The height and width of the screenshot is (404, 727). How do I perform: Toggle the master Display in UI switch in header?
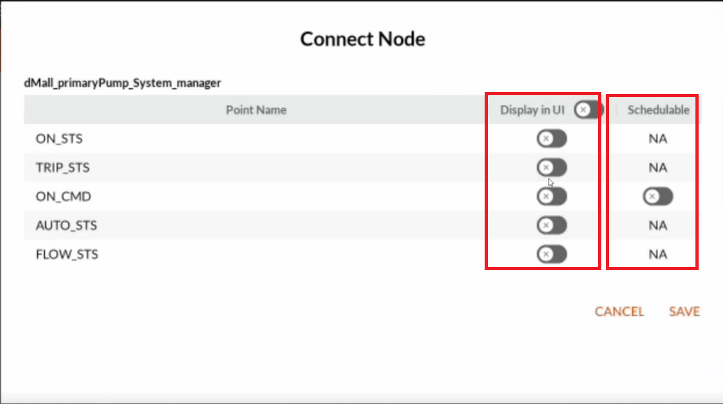point(587,109)
